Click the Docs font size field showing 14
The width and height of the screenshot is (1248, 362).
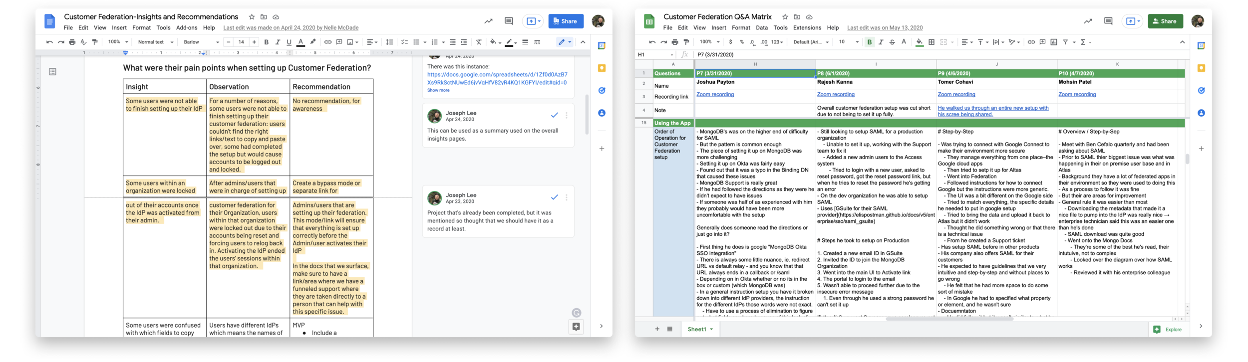pos(241,42)
